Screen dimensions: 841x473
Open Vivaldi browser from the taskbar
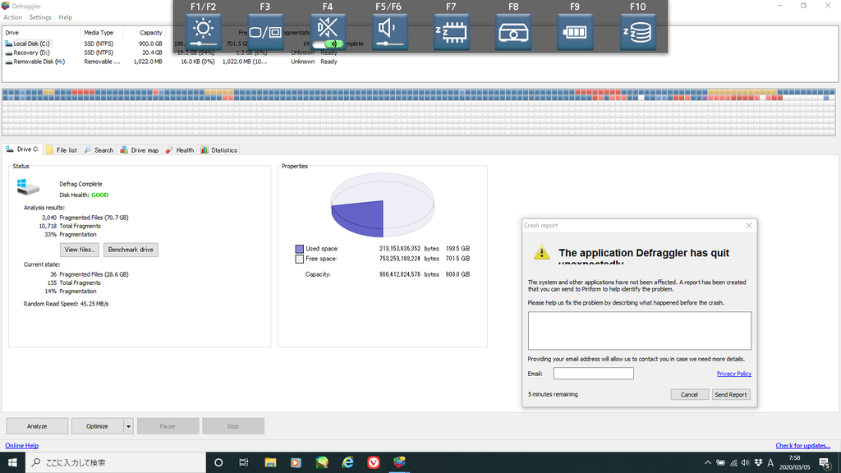point(374,462)
